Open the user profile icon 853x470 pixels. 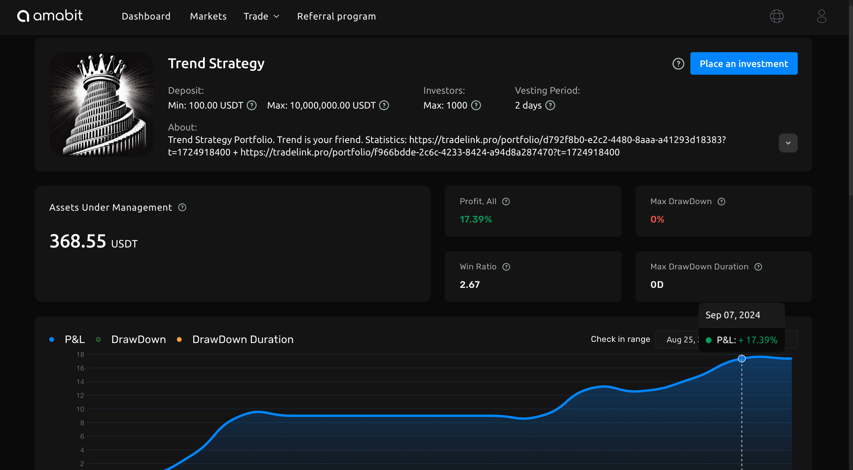pyautogui.click(x=821, y=16)
